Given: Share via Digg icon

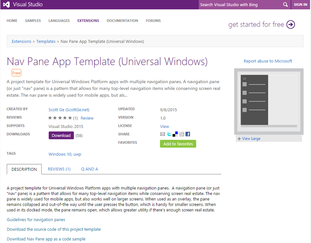Looking at the screenshot, I should (x=182, y=134).
